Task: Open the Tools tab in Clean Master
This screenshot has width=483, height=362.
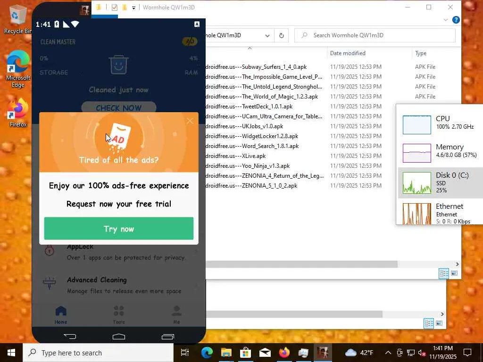Action: (x=118, y=314)
